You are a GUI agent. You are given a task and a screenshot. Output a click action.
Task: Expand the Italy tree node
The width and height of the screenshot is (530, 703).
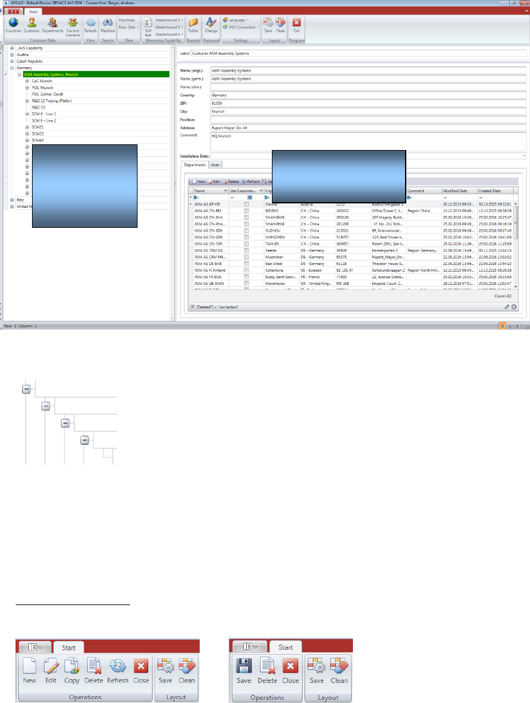(12, 200)
